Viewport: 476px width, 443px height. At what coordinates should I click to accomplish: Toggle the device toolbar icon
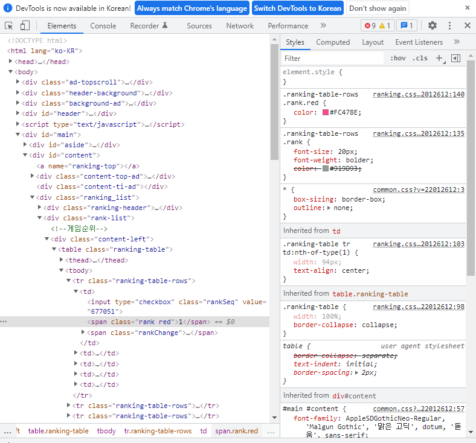coord(25,26)
